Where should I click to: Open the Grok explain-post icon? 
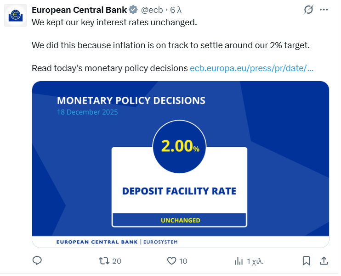[x=309, y=9]
